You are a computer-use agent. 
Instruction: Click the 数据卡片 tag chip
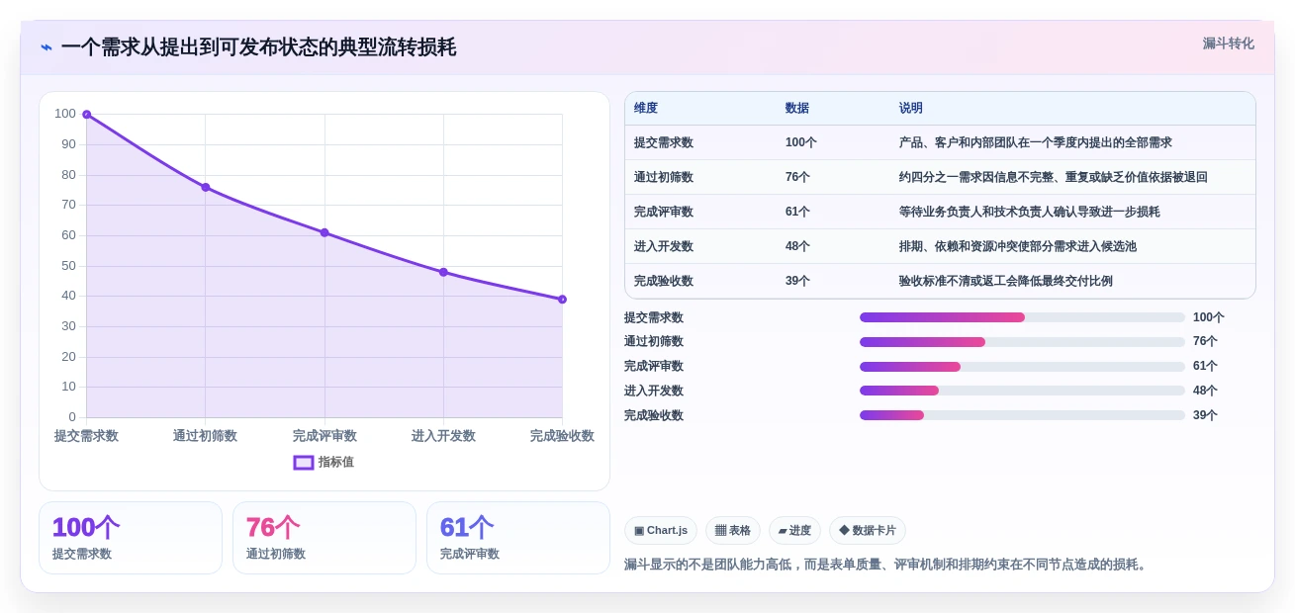click(x=868, y=530)
